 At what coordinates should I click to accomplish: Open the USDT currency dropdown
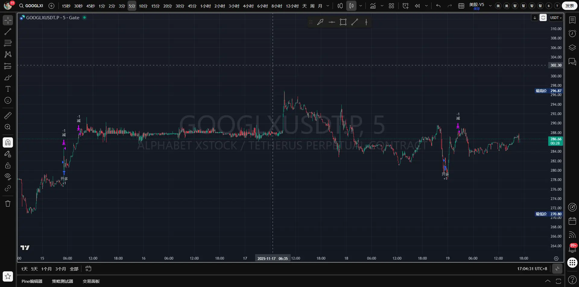(x=556, y=18)
